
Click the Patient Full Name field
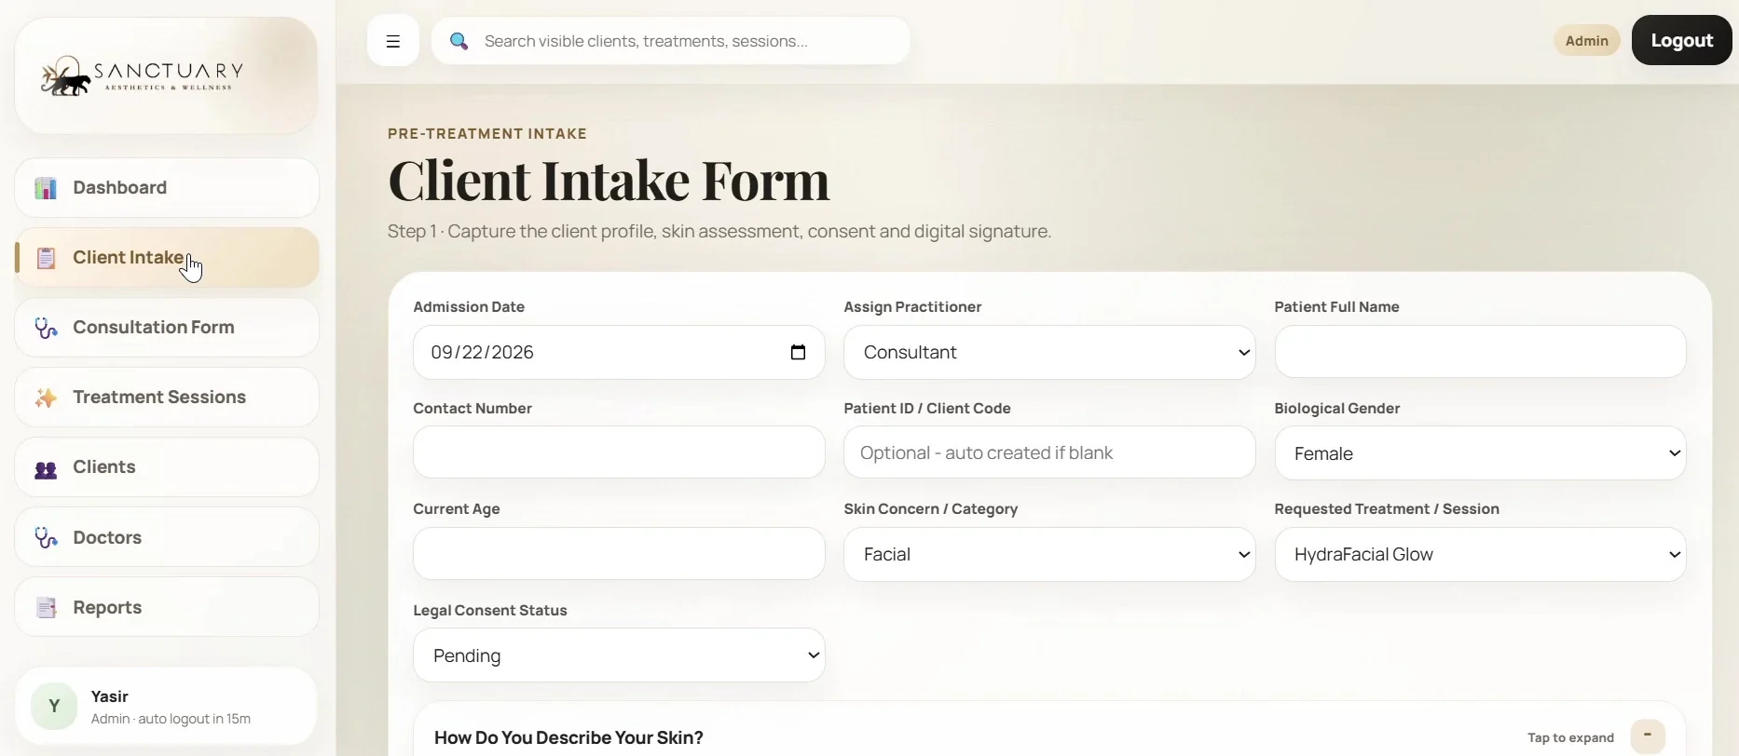1480,351
